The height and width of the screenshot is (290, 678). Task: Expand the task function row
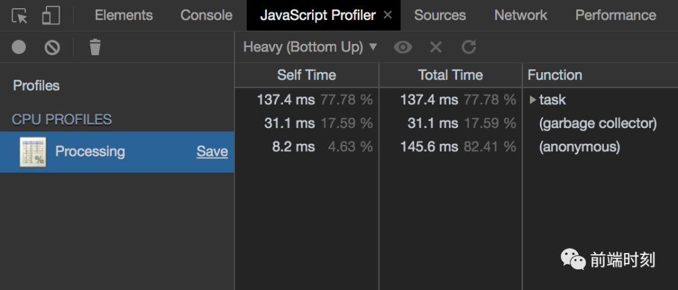click(533, 100)
